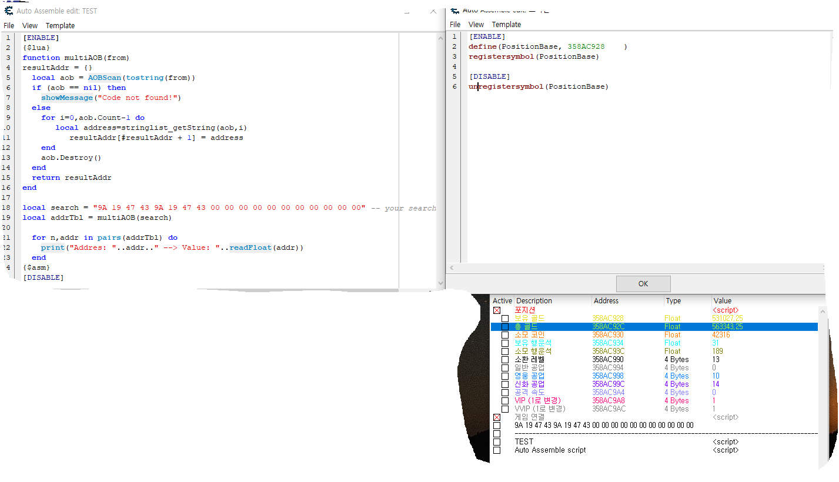Screen dimensions: 839x482
Task: Click the Cheat Engine logo in TEST title bar
Action: [9, 11]
